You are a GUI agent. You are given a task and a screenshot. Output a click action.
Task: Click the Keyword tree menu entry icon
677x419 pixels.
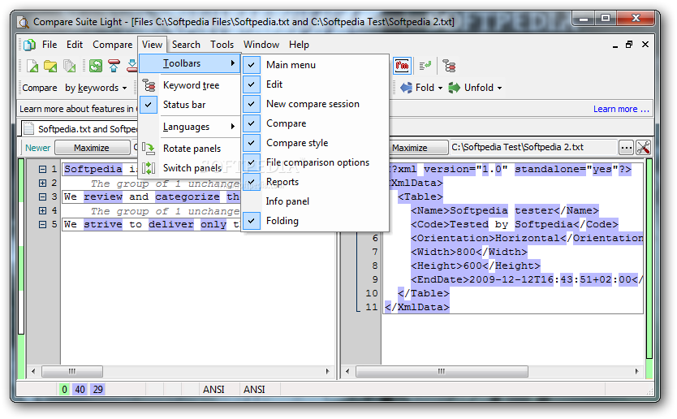pyautogui.click(x=149, y=85)
